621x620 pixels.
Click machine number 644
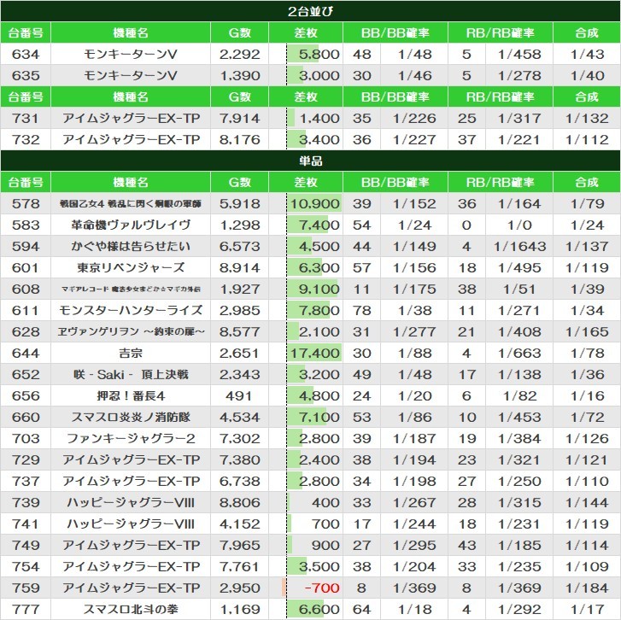coord(26,354)
